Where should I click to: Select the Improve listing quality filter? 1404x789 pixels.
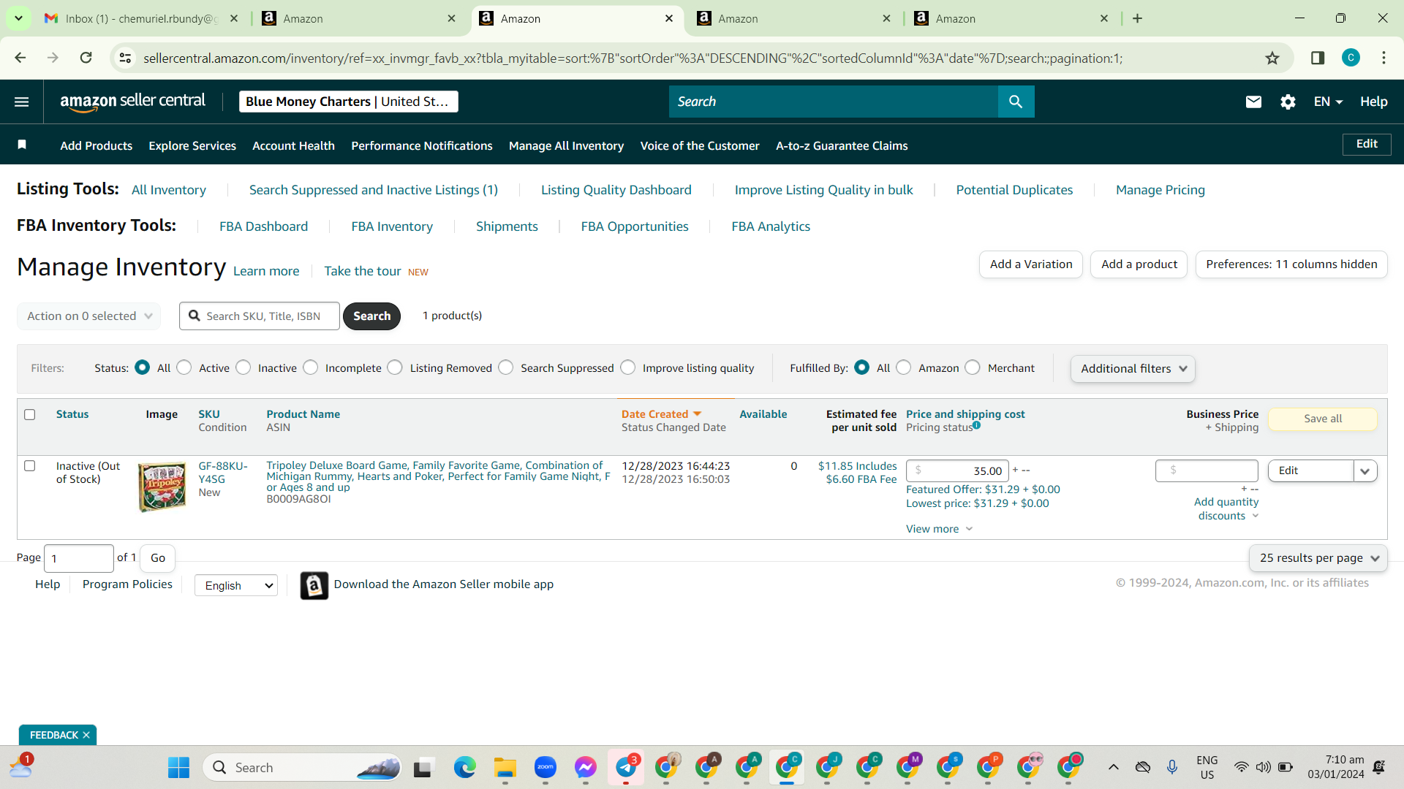click(628, 367)
